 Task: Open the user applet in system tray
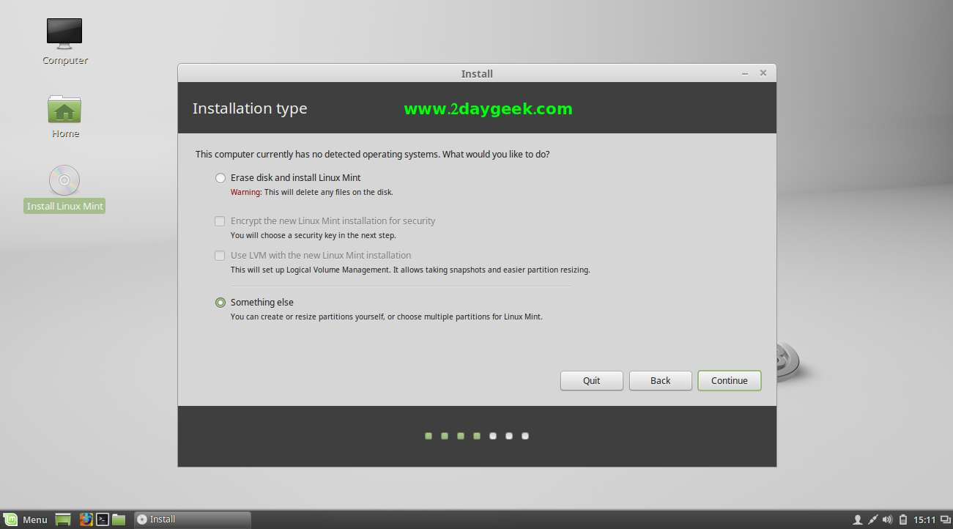pos(857,520)
